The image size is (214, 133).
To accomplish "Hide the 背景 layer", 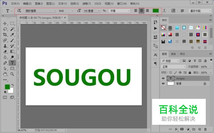I will pyautogui.click(x=163, y=84).
